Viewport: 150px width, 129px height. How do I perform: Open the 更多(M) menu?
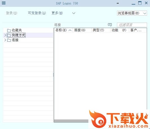[57, 13]
